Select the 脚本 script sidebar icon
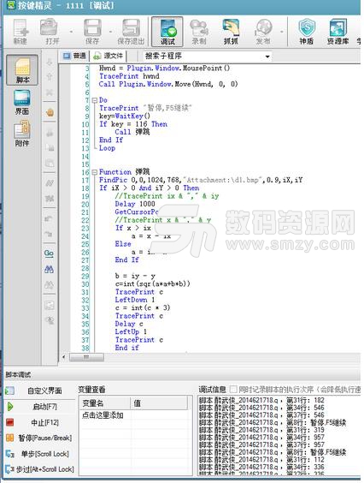 click(x=22, y=70)
